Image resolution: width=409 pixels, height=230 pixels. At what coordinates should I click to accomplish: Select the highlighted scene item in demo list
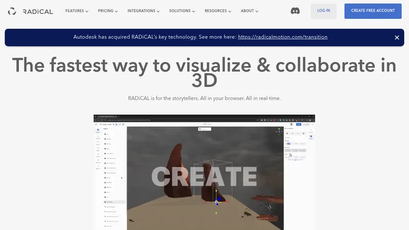(x=115, y=202)
